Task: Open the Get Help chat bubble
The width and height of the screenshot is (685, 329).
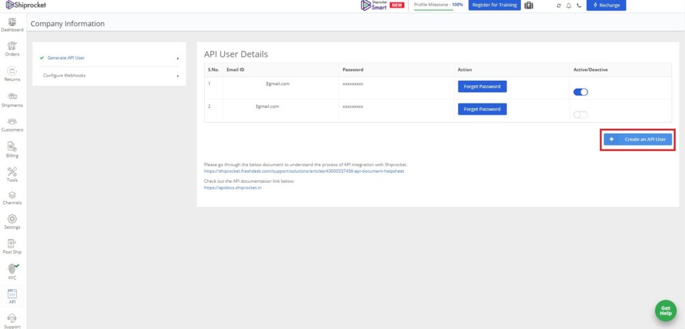Action: 665,310
